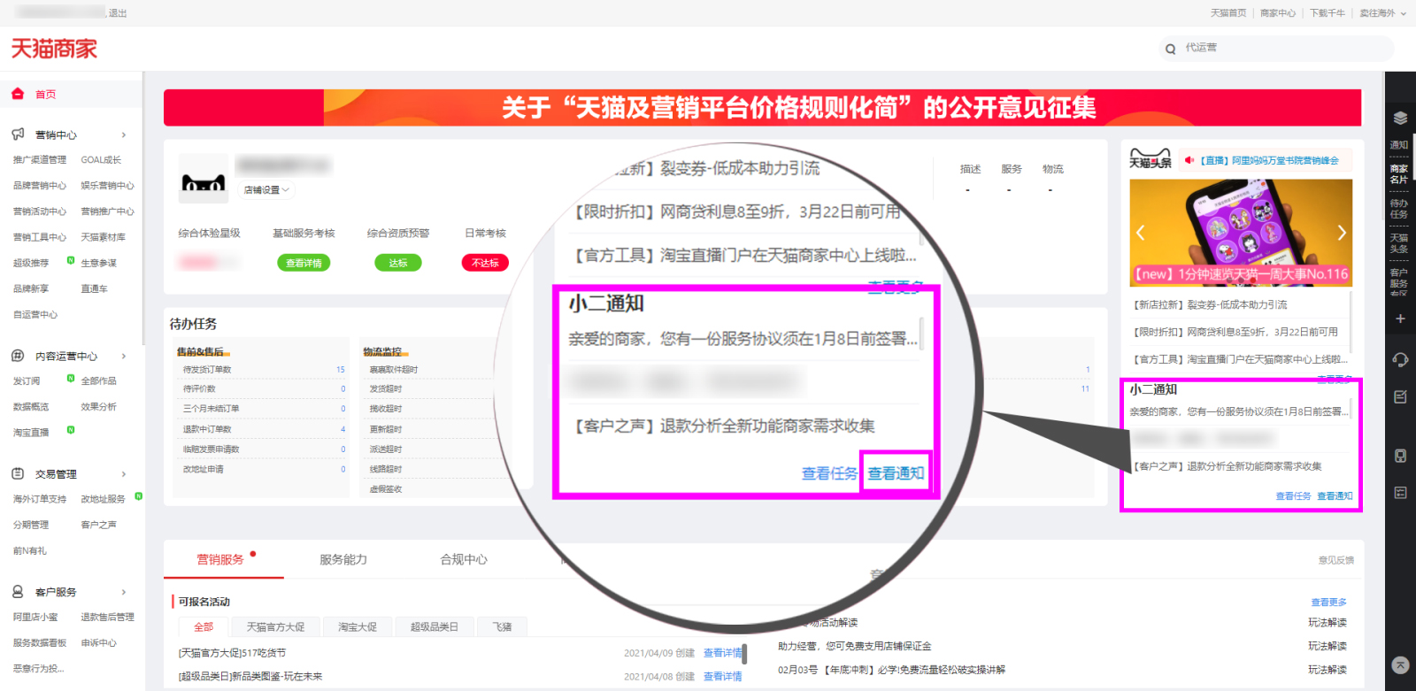The image size is (1416, 691).
Task: Open the 天猫首页 link in the top bar
Action: point(1228,13)
